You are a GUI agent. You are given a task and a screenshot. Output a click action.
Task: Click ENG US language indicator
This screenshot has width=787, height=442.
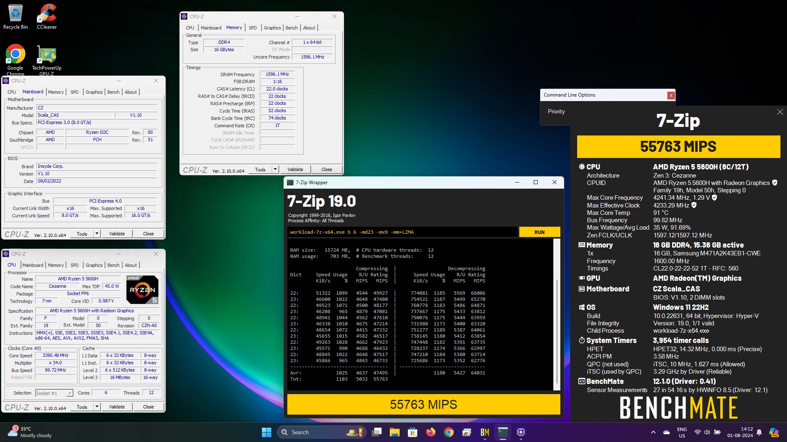[682, 432]
